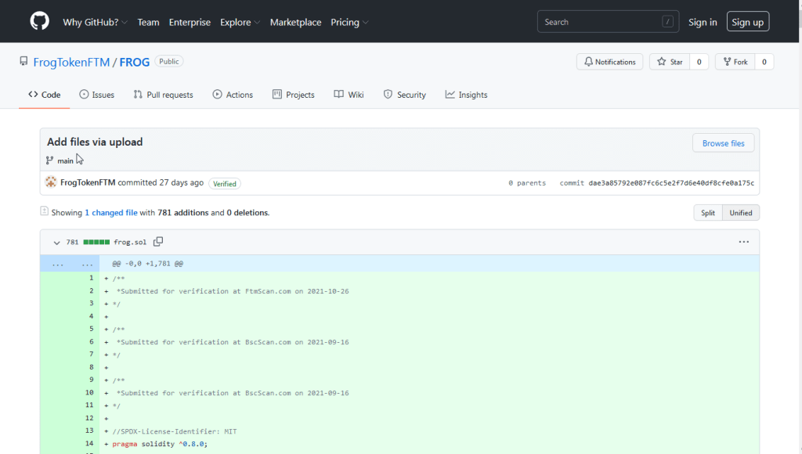
Task: Click the FrogTokenFTM avatar image
Action: coord(51,182)
